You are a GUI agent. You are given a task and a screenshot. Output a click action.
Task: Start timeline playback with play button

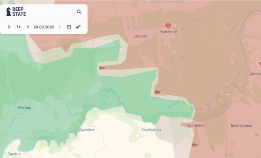[10, 27]
